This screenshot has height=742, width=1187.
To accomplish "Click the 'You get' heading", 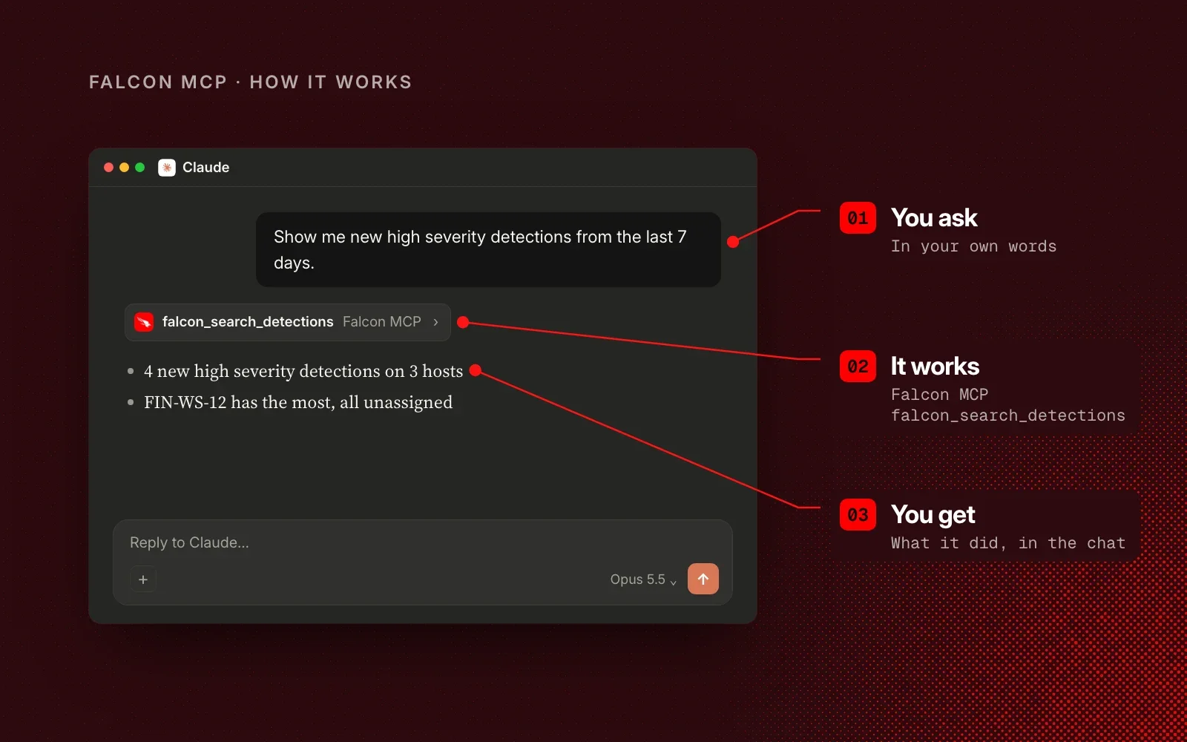I will pyautogui.click(x=933, y=515).
